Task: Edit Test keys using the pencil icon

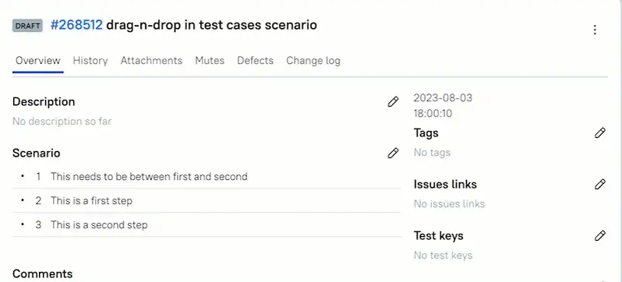Action: [600, 236]
